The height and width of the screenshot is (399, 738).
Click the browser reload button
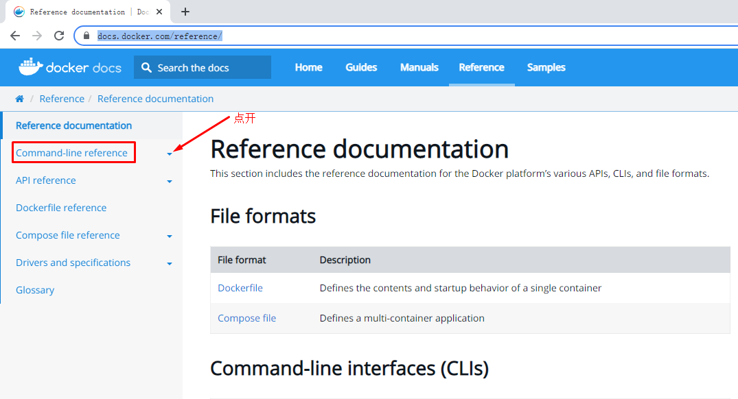[x=59, y=36]
